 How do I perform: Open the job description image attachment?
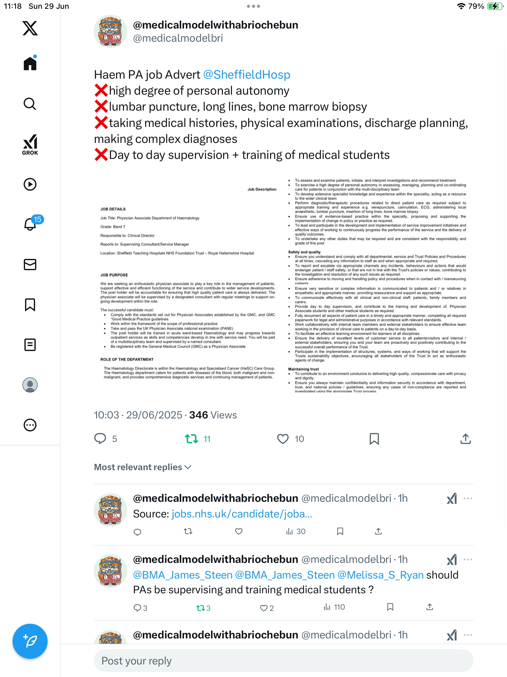284,285
